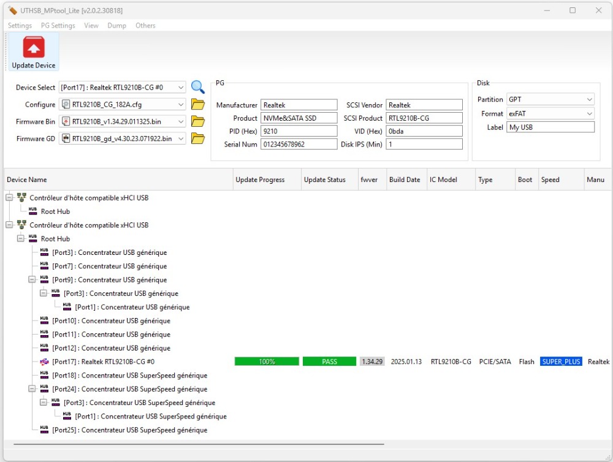Open folder icon next to Configure field
613x462 pixels.
pyautogui.click(x=197, y=105)
